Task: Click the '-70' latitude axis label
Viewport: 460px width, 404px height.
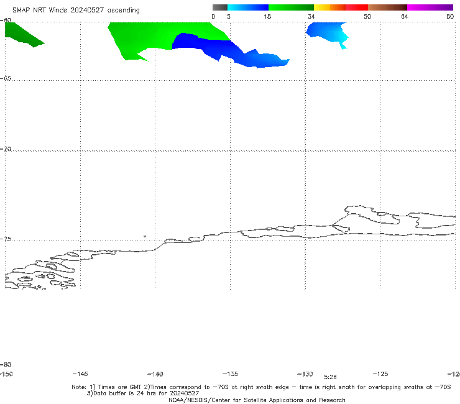Action: tap(6, 149)
